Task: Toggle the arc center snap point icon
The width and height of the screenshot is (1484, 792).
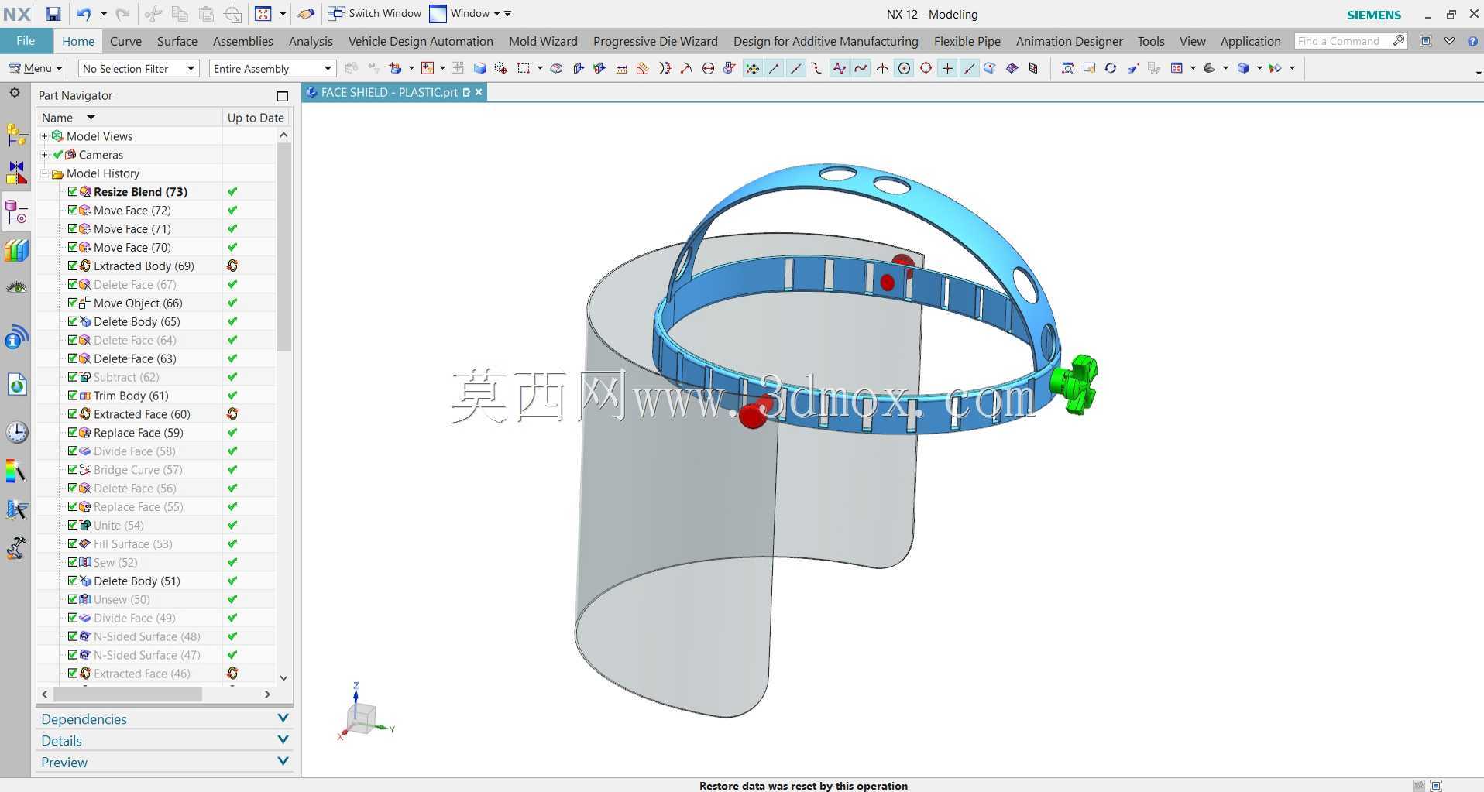Action: [904, 68]
